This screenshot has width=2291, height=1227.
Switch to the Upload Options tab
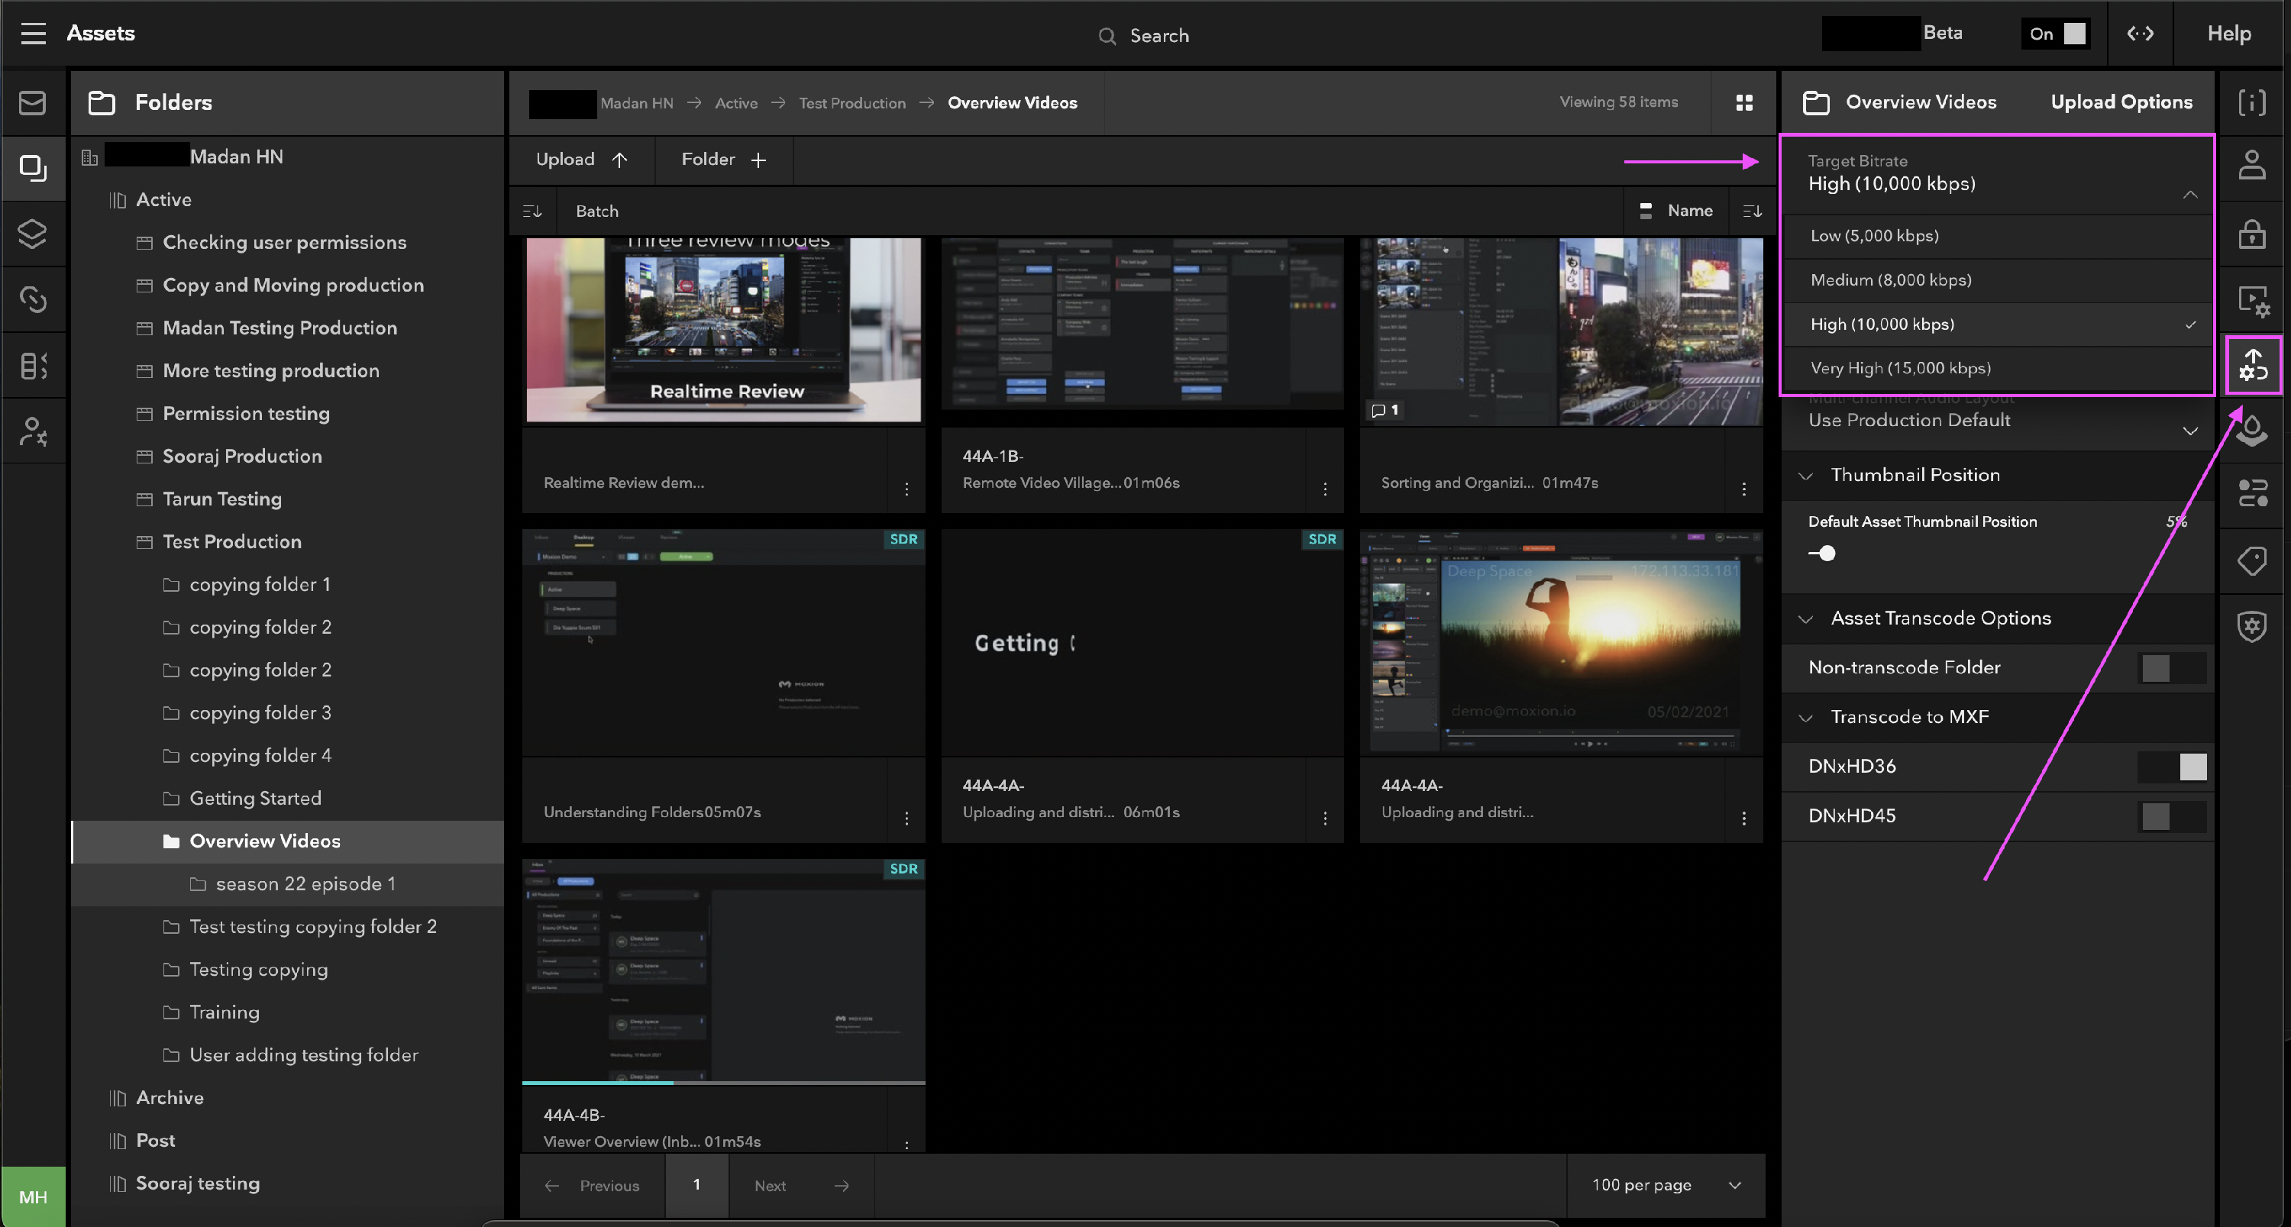pyautogui.click(x=2121, y=102)
